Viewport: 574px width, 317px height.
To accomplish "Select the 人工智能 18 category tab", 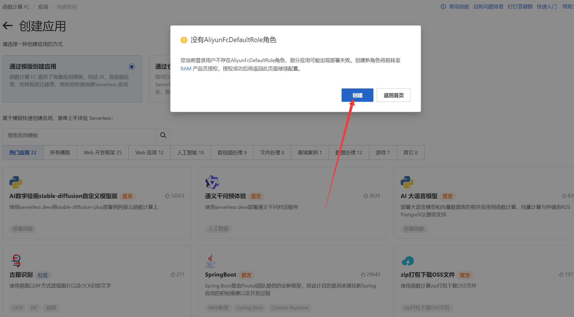I will [190, 152].
